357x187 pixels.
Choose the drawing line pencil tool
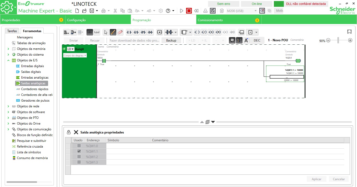coord(113,32)
